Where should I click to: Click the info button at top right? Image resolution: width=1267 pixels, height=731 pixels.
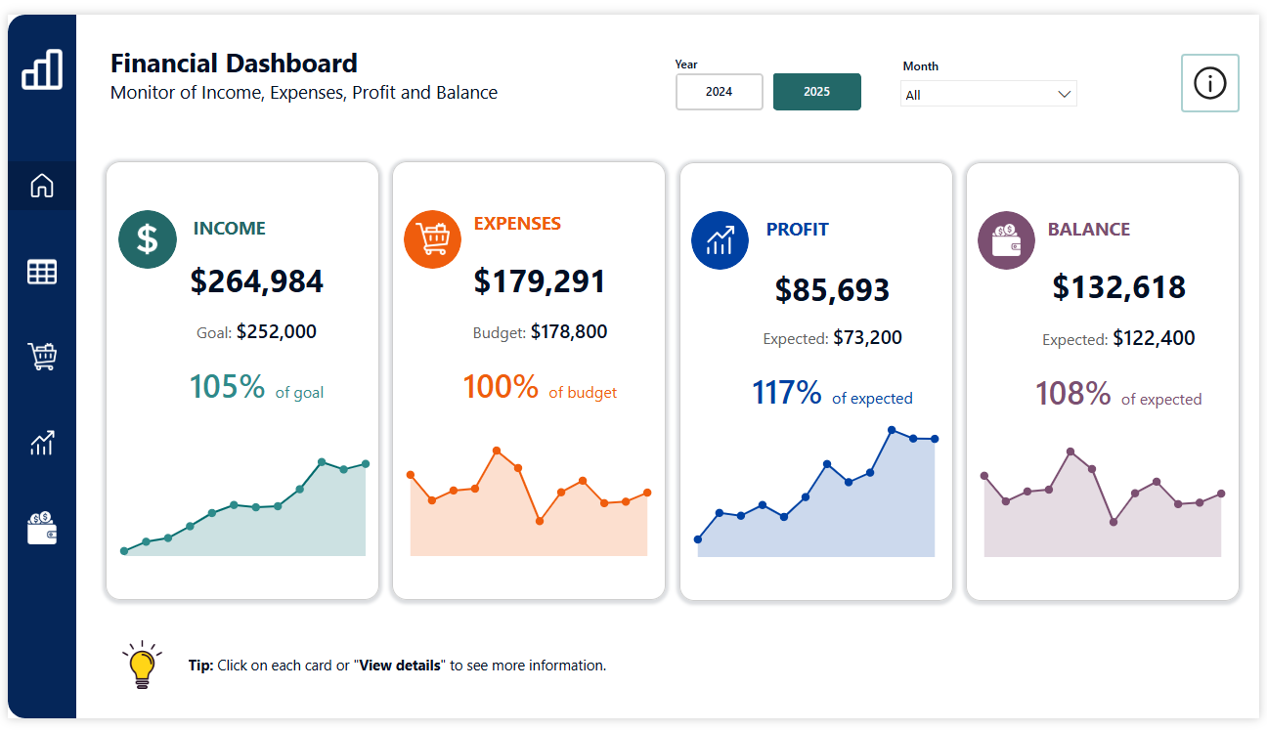pos(1210,83)
